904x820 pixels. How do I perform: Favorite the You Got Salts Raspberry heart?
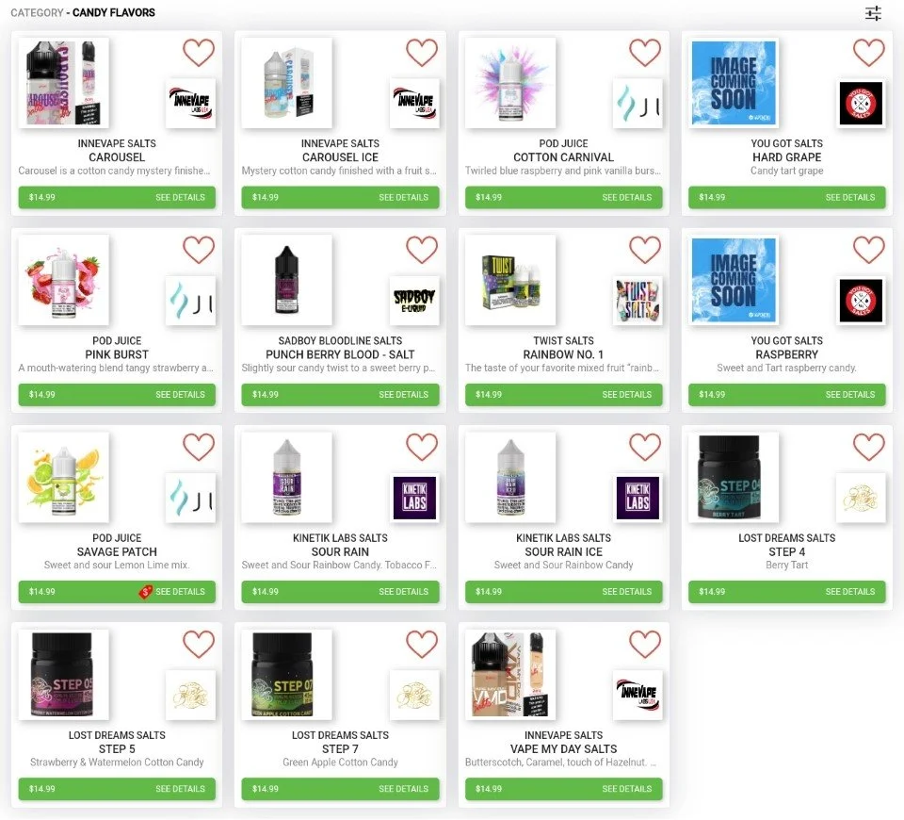869,250
